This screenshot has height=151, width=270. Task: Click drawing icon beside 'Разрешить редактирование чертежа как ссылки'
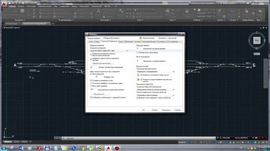[x=138, y=80]
